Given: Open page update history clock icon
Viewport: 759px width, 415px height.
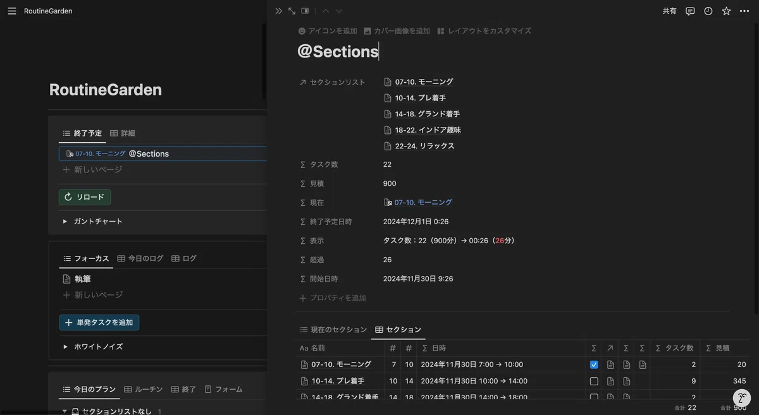Looking at the screenshot, I should coord(708,11).
